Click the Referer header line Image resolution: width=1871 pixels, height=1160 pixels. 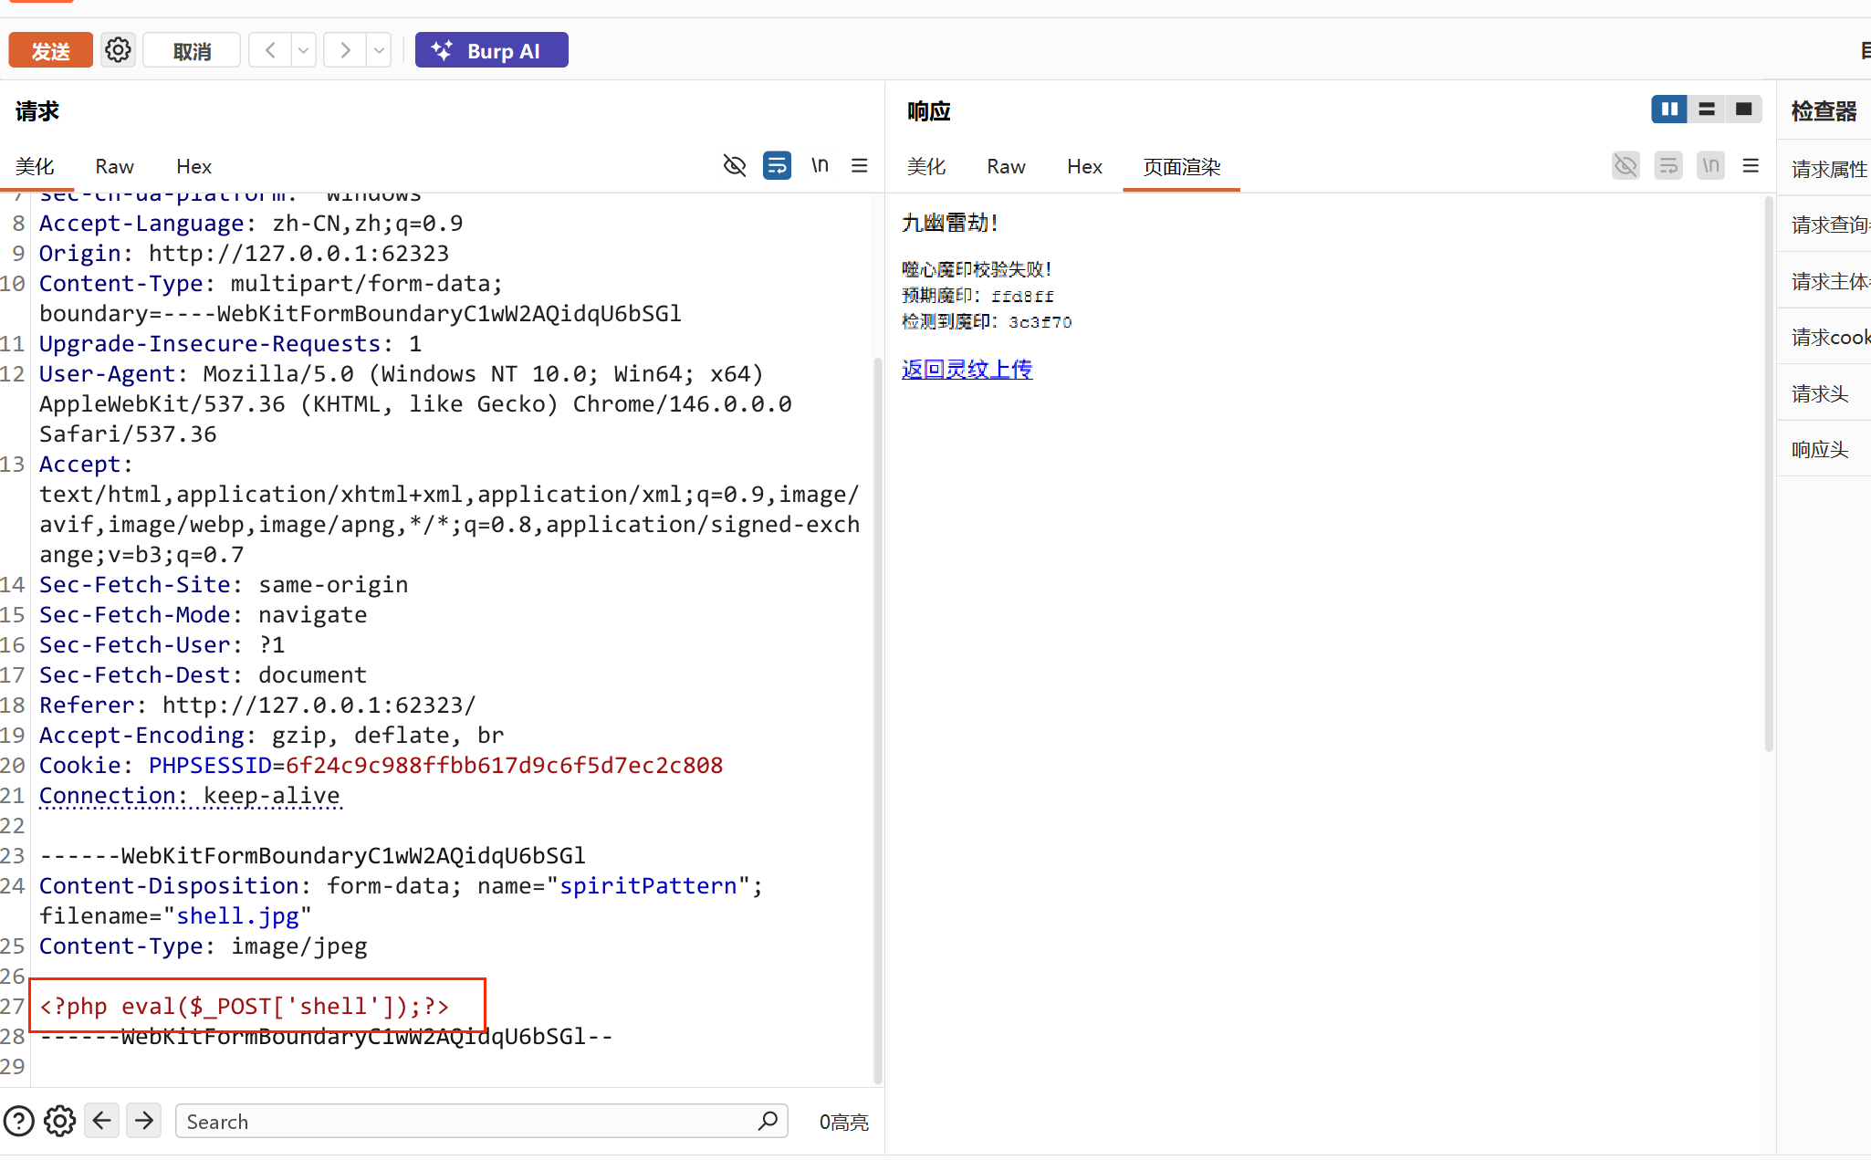pos(257,705)
